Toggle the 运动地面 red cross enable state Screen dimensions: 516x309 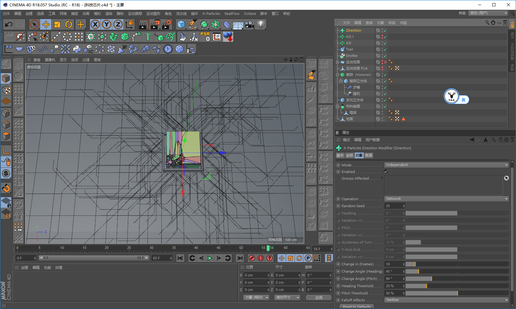coord(385,62)
